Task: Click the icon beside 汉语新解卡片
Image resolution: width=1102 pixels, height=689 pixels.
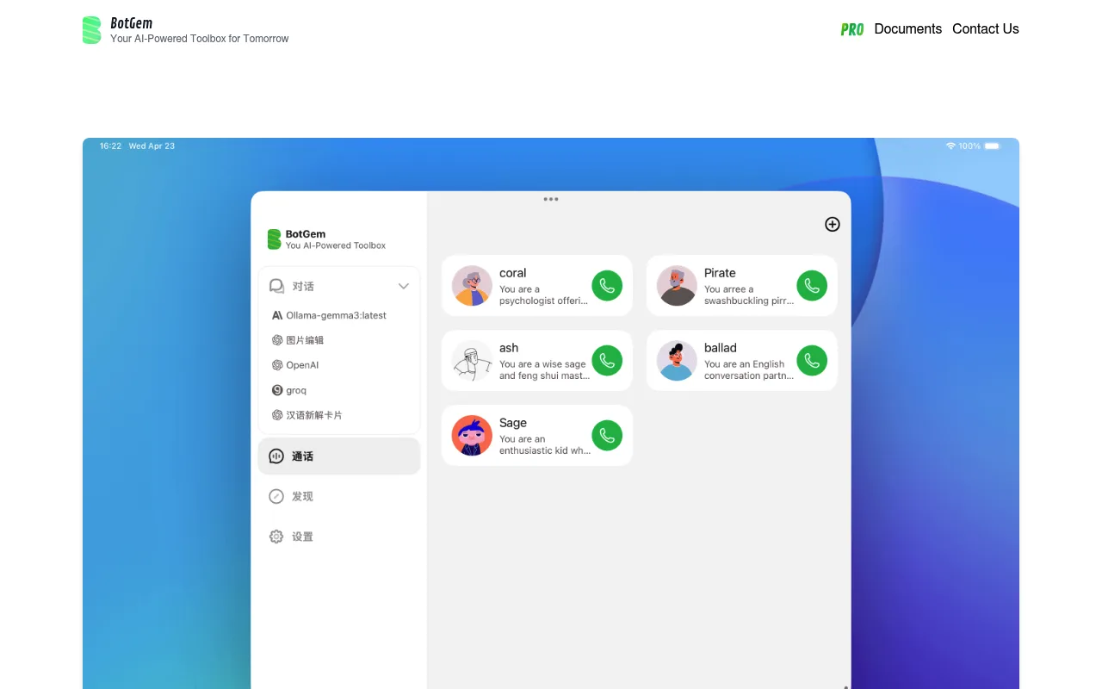Action: point(277,415)
